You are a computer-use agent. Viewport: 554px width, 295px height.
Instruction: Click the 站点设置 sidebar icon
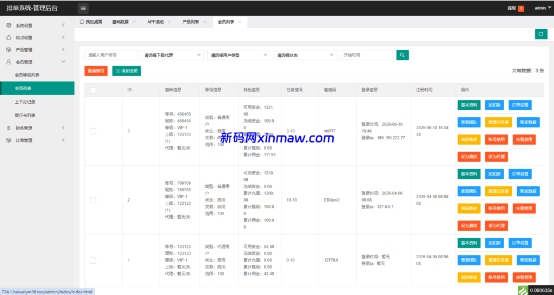9,37
